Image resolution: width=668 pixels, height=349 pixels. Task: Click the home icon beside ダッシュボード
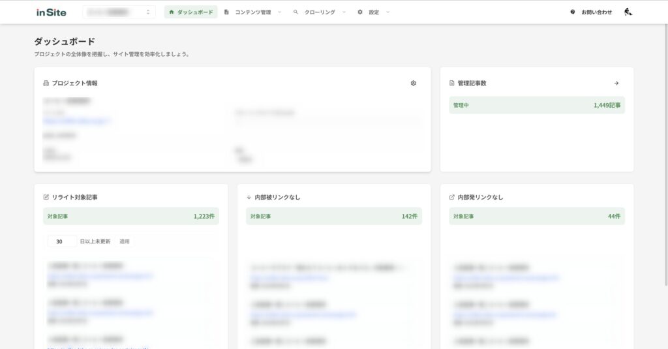point(172,12)
